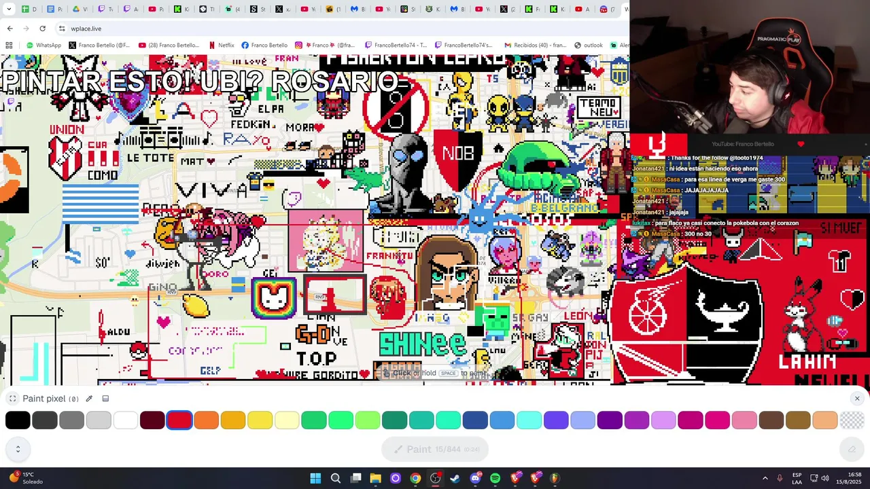
Task: Click the palette icon after the eyedropper
Action: (x=105, y=399)
